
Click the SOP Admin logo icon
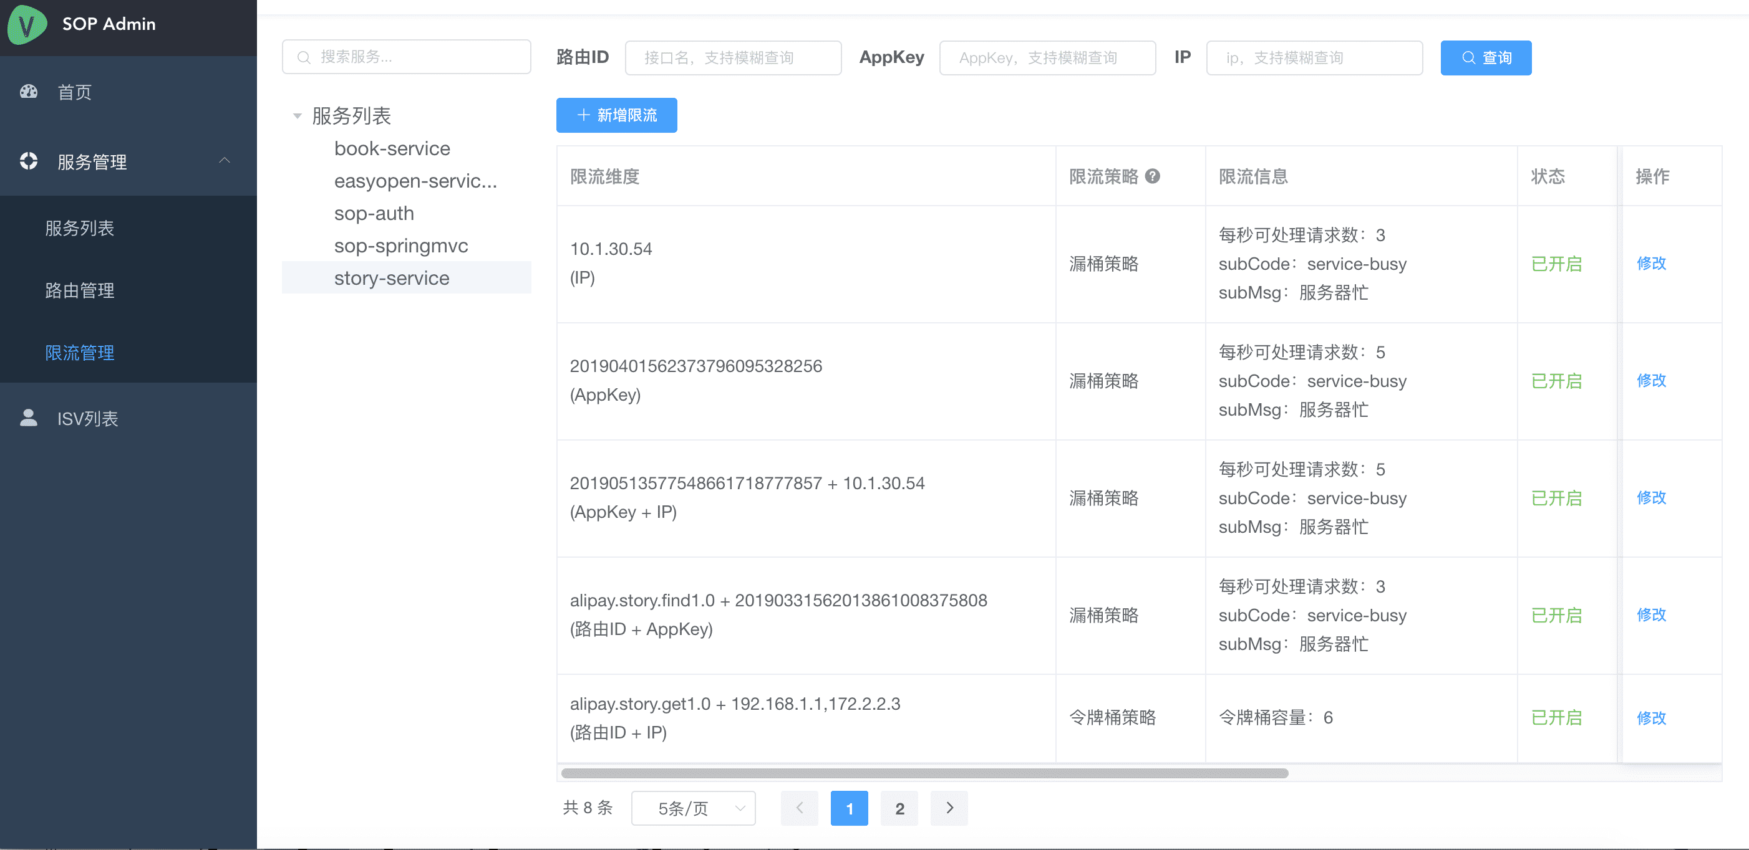click(27, 24)
